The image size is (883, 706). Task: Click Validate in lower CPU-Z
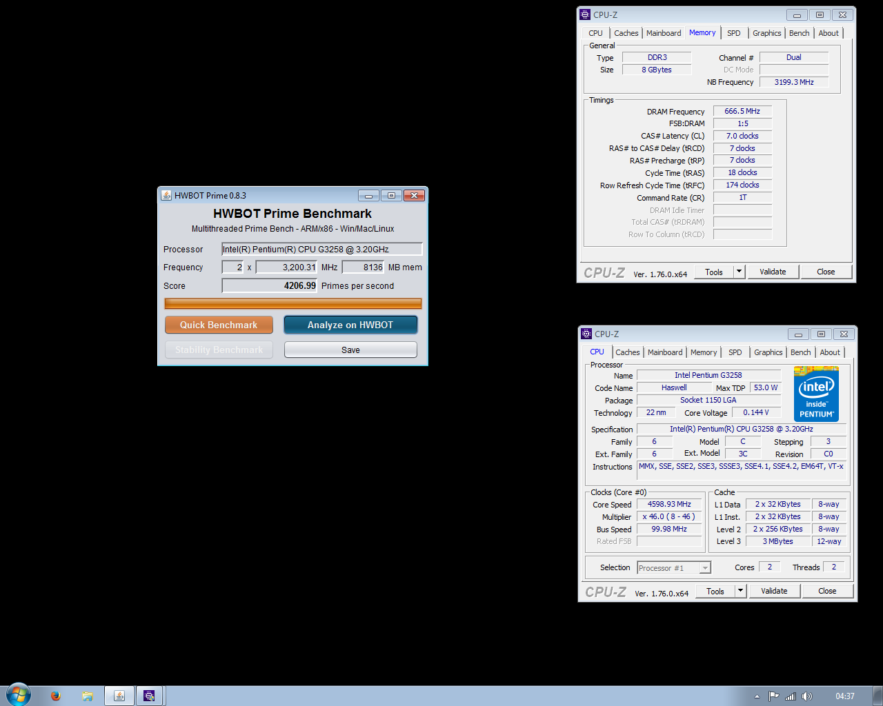pos(774,591)
